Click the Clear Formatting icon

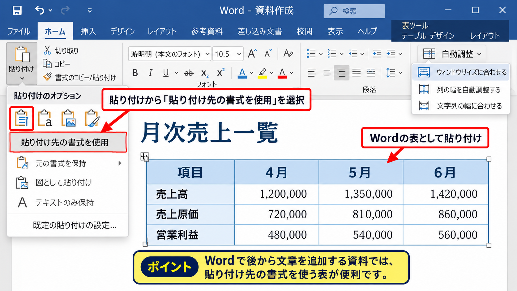point(288,54)
